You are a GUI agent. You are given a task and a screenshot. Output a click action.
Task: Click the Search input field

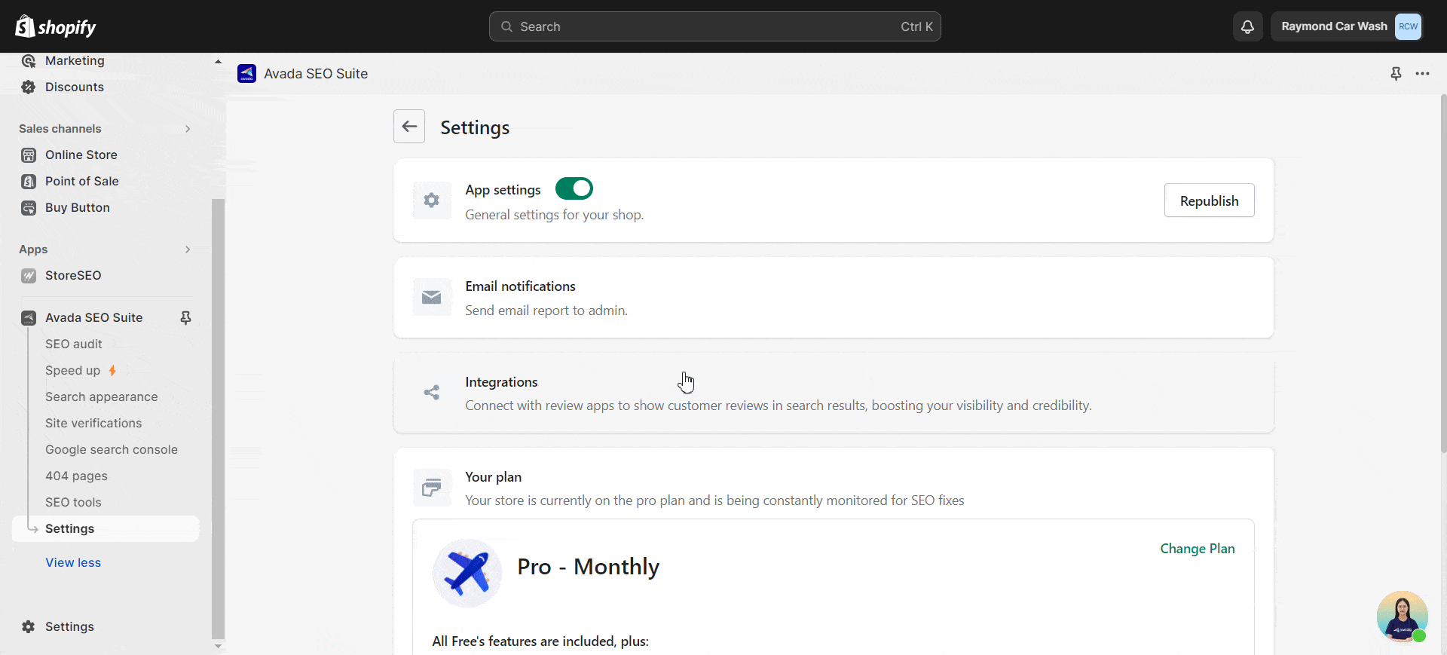click(x=714, y=26)
